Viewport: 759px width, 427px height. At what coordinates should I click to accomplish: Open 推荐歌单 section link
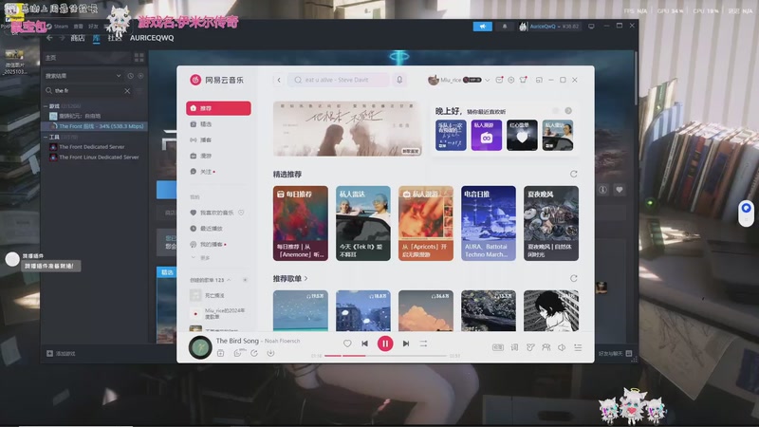290,278
